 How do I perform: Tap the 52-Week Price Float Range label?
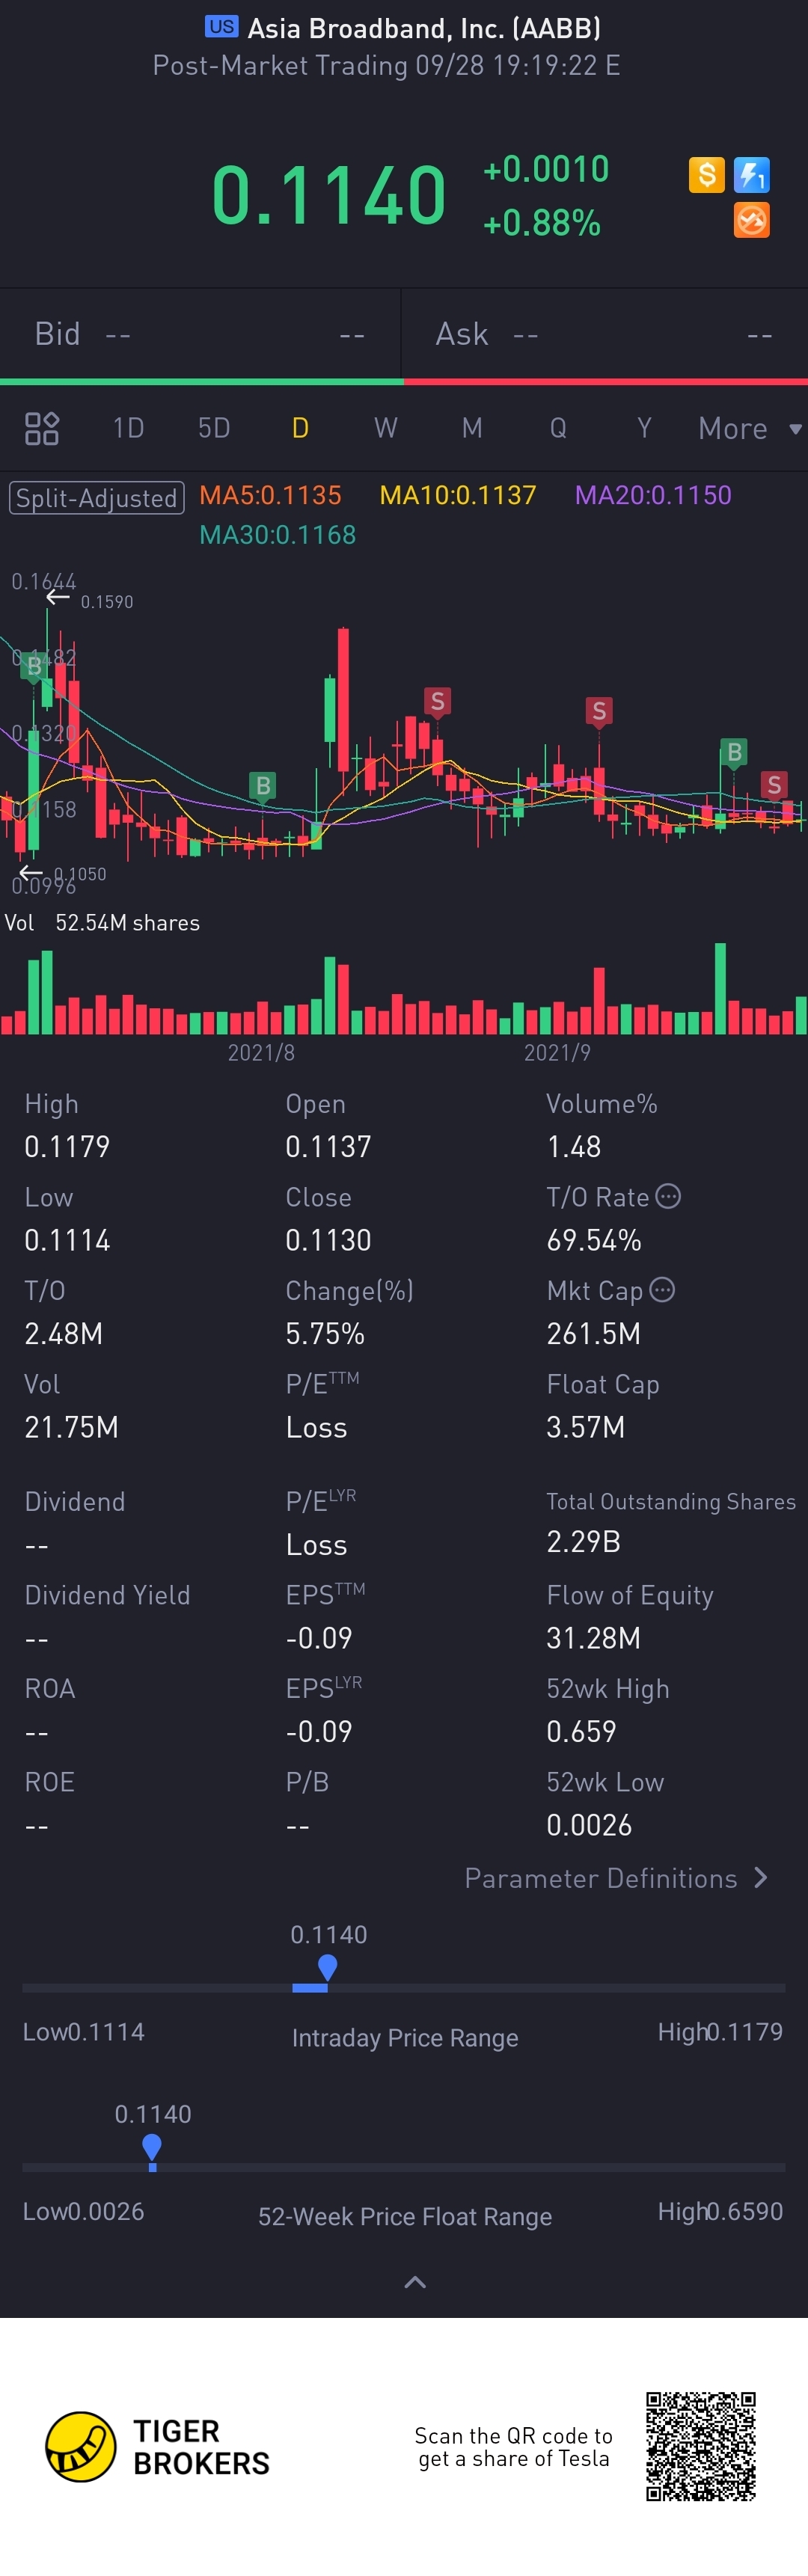405,2217
